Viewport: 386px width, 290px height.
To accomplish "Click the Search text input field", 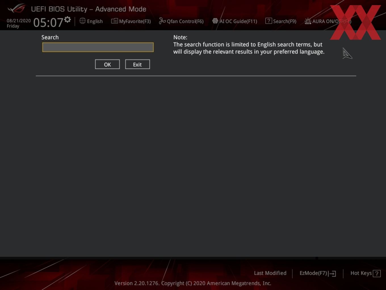I will 98,47.
